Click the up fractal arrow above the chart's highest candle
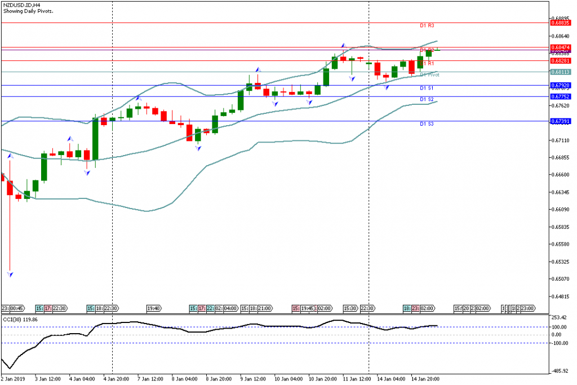Viewport: 577px width, 385px height. [x=342, y=45]
